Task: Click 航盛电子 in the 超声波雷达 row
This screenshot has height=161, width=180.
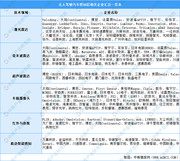Action: pos(134,78)
